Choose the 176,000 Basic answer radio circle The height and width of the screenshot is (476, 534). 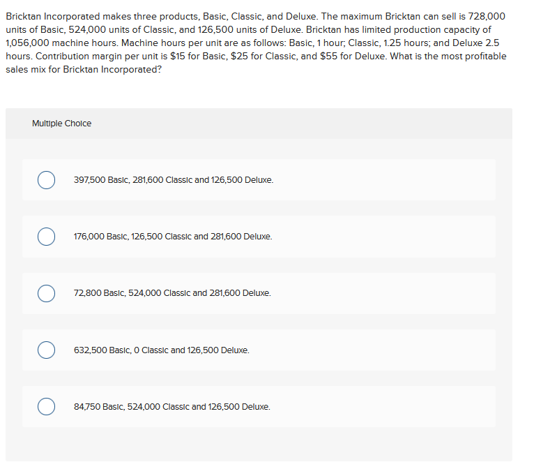(x=46, y=237)
